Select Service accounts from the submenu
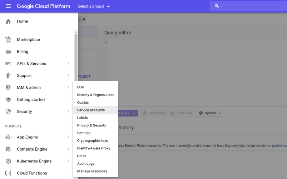Screen dimensions: 287x179 [x=91, y=110]
